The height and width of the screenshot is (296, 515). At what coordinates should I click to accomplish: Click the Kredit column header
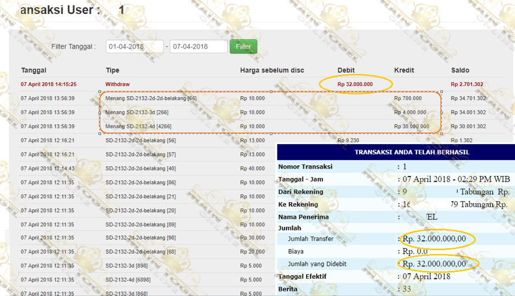coord(404,70)
